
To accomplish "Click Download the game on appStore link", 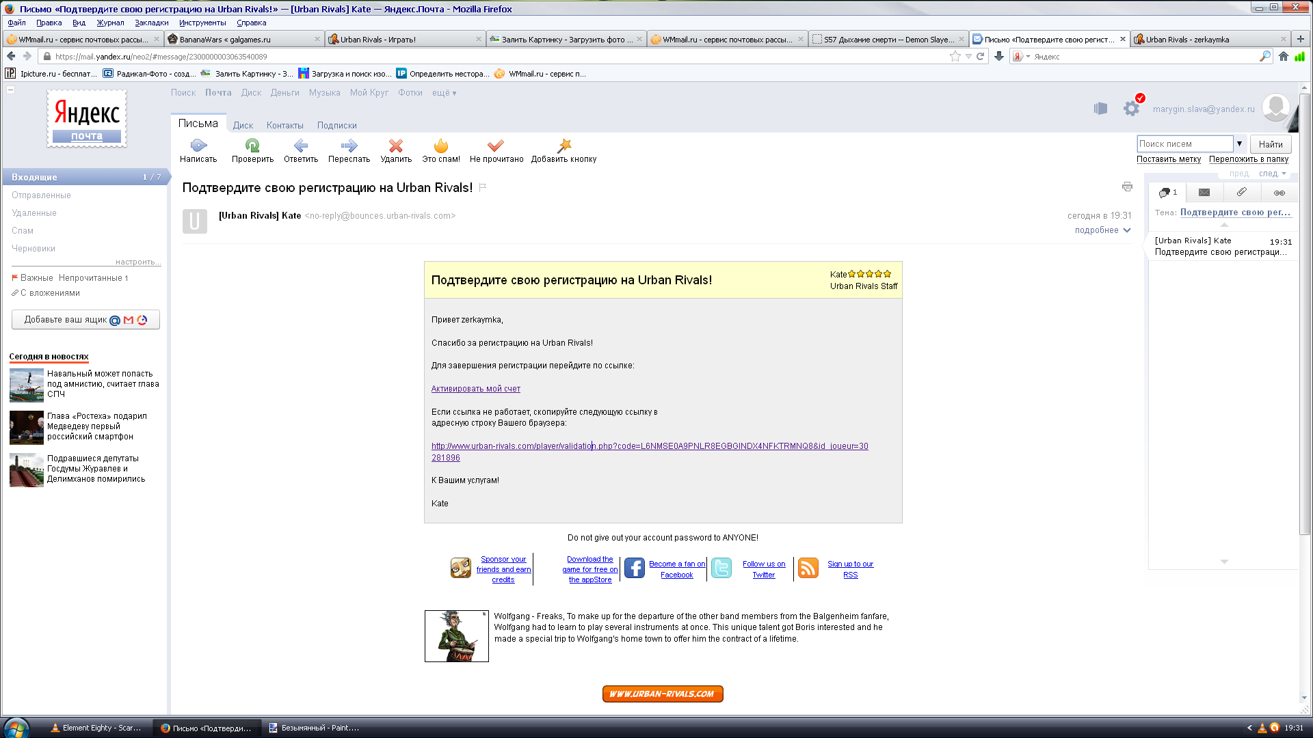I will coord(590,569).
